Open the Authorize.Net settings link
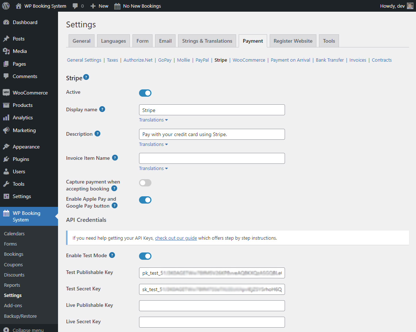The height and width of the screenshot is (332, 416). coord(138,60)
